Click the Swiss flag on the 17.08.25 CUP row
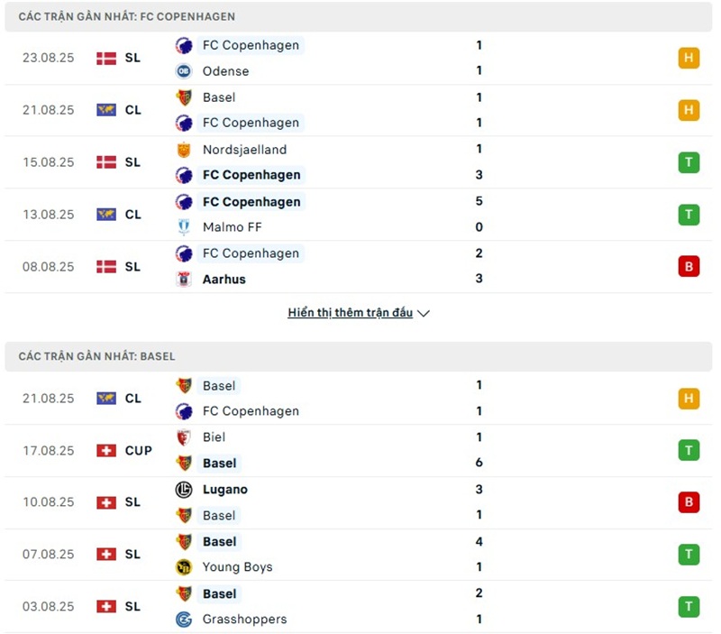Viewport: 721px width, 634px height. (106, 450)
